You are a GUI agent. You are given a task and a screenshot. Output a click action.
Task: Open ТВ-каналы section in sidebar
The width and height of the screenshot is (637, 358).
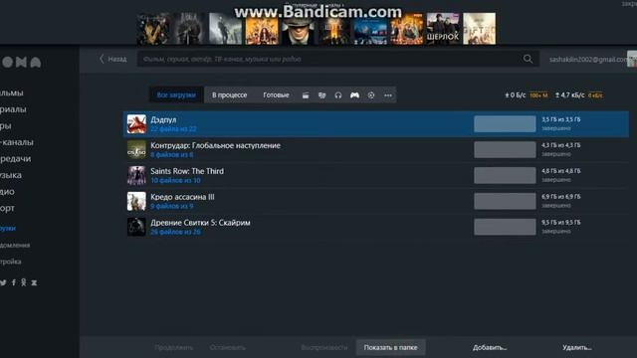tap(17, 142)
